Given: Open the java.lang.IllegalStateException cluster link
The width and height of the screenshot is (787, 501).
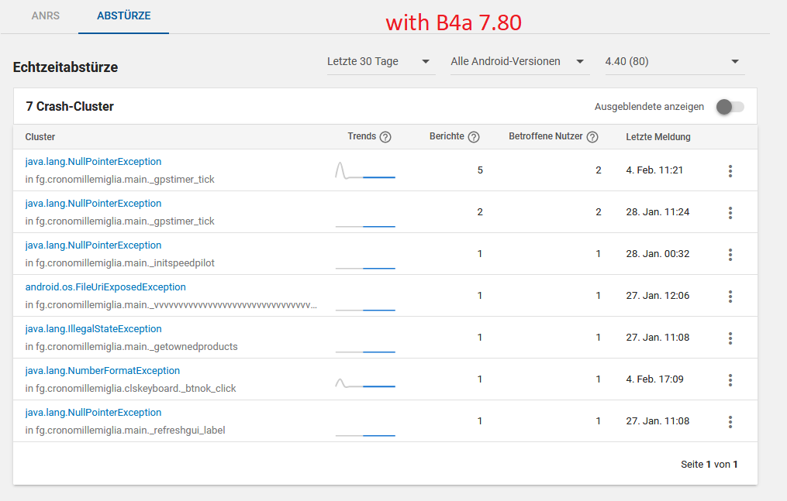Looking at the screenshot, I should [93, 329].
